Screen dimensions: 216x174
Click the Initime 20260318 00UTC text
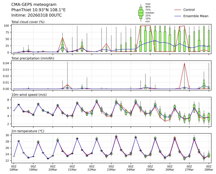coord(37,15)
